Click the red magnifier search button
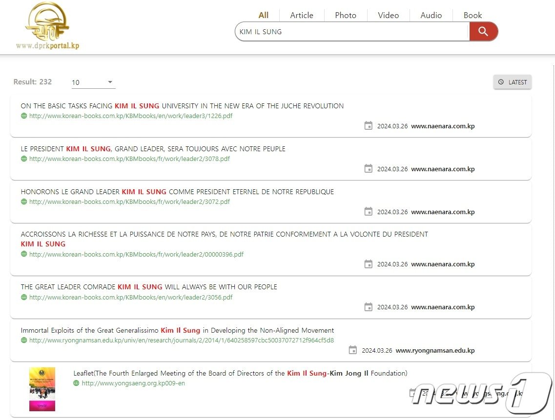Viewport: 555px width, 420px height. pos(483,32)
